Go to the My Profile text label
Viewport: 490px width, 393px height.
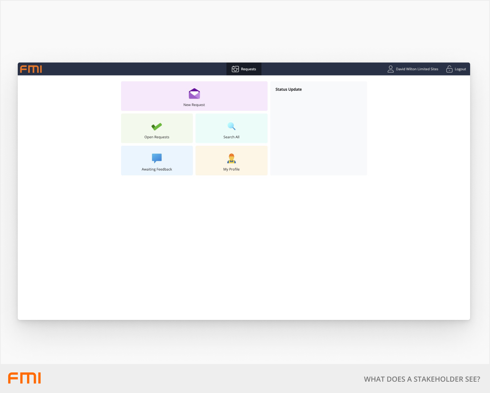pos(232,170)
